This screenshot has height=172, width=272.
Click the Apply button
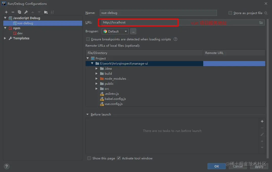pyautogui.click(x=259, y=166)
